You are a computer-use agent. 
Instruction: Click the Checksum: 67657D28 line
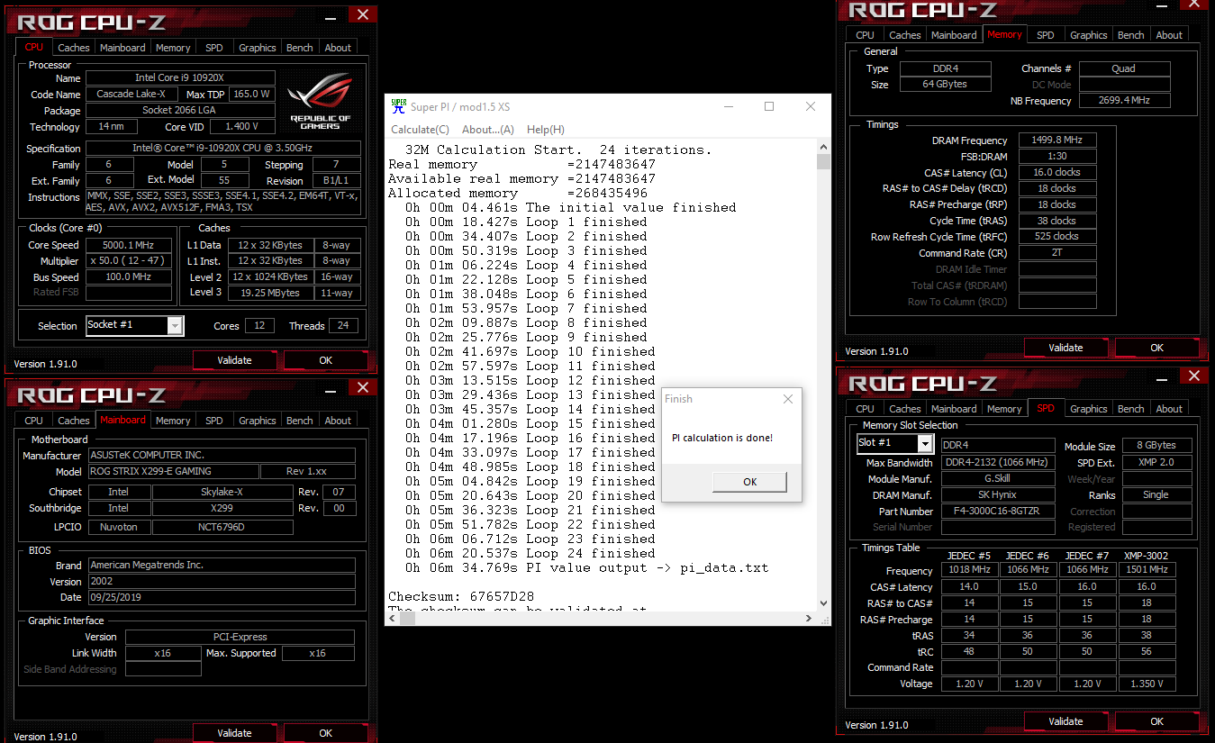coord(461,596)
